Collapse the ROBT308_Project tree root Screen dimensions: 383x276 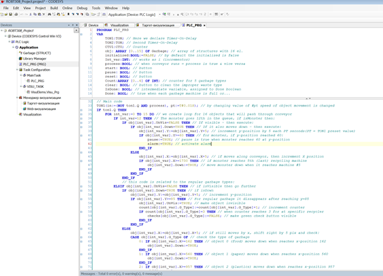[1, 30]
